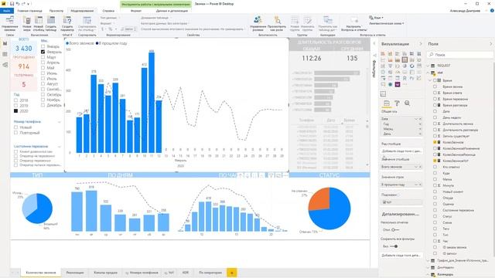The image size is (495, 278).
Task: Click the Поиск fields search box
Action: (460, 55)
